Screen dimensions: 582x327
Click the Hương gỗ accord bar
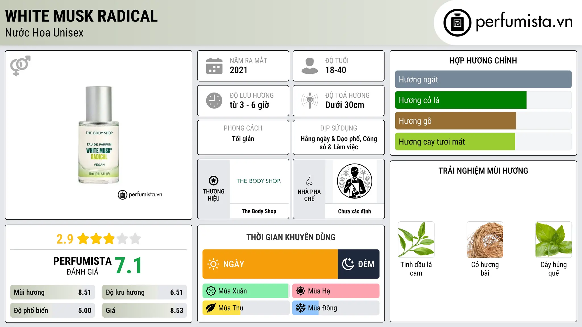point(483,121)
